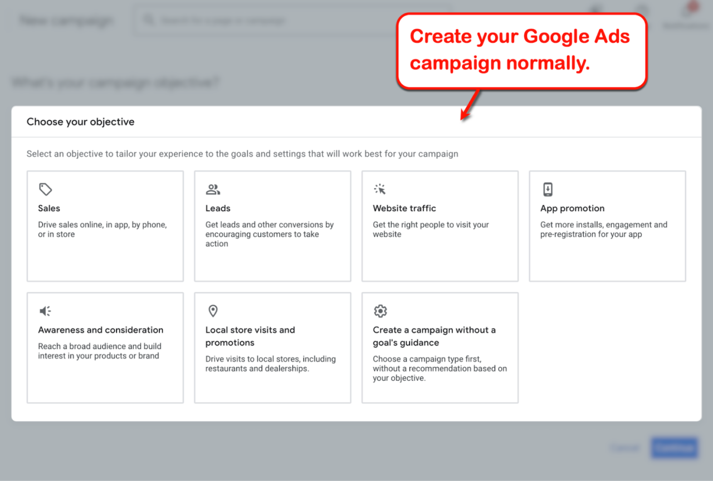Click the Local store visits pin icon

[213, 311]
